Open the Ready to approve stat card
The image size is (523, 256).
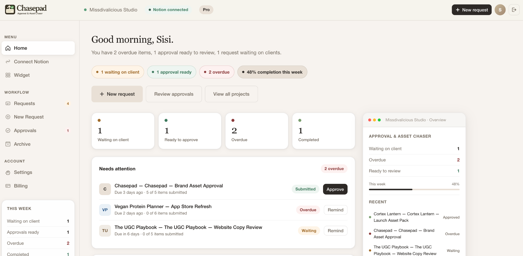pos(190,131)
